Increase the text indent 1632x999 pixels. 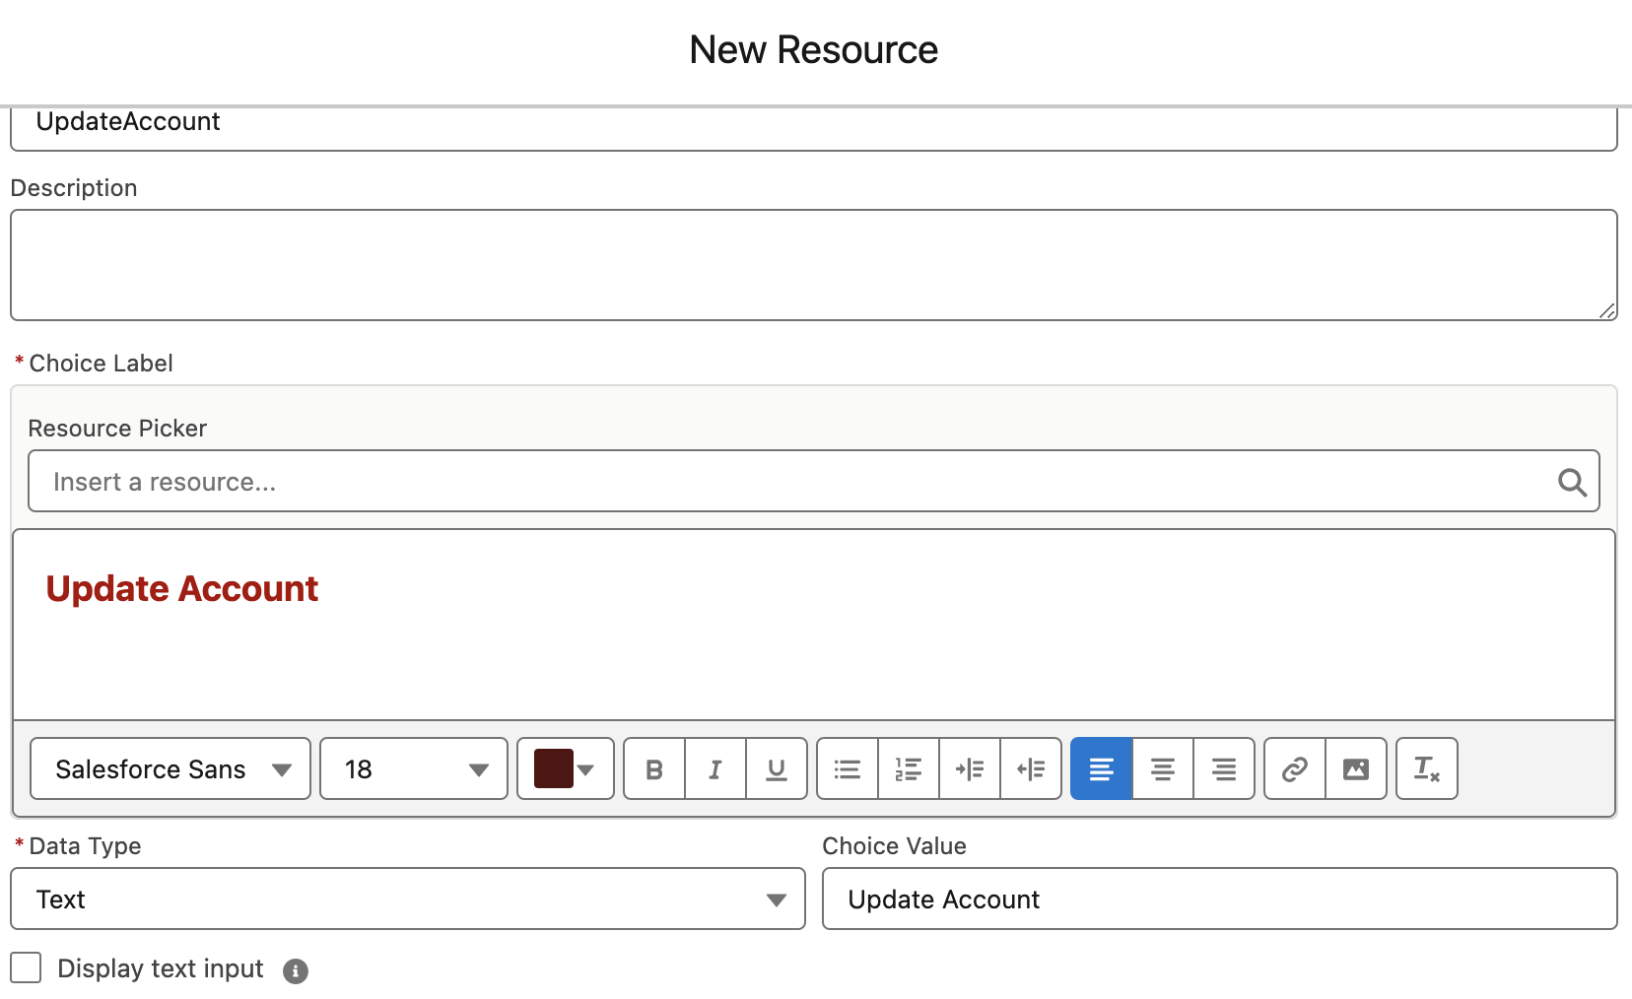[x=970, y=769]
